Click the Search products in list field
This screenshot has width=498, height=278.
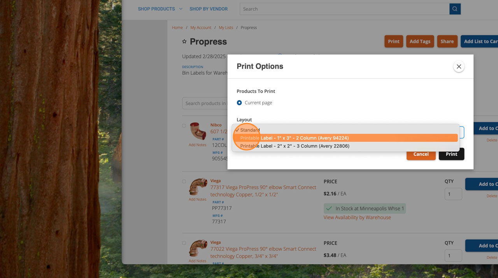pos(205,103)
